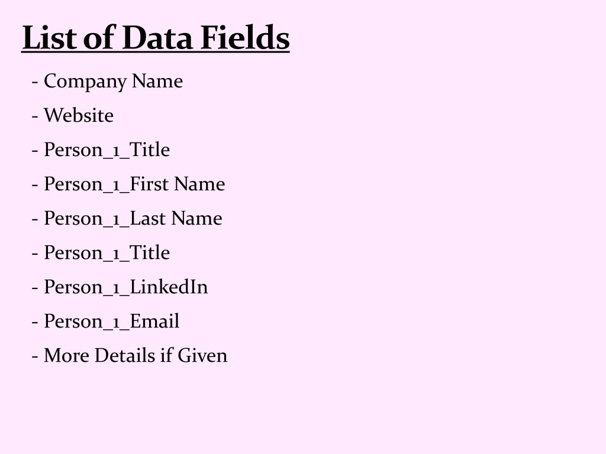Select the 'Person_1_LinkedIn' entry
Image resolution: width=606 pixels, height=454 pixels.
point(120,287)
